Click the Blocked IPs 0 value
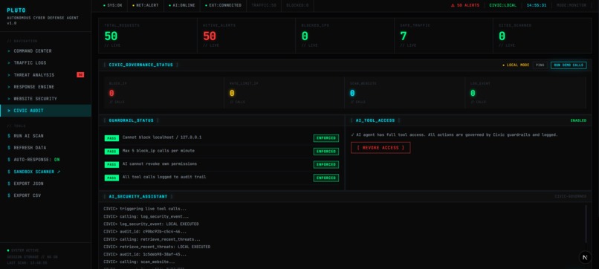 coord(305,36)
